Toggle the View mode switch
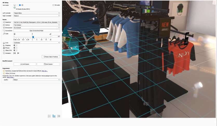217x126 pixels. click(x=18, y=5)
